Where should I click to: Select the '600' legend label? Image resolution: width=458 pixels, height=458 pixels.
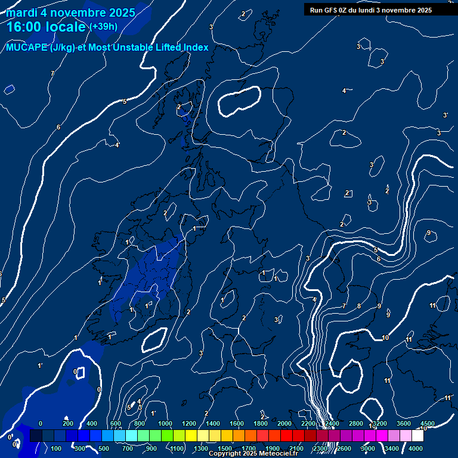[x=116, y=423]
